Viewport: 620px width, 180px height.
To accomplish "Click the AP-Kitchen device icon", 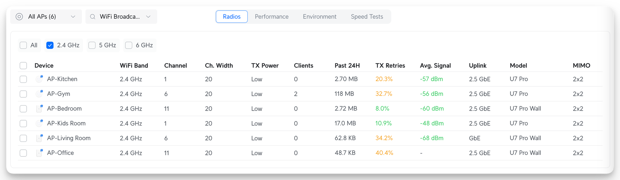I will pos(39,79).
